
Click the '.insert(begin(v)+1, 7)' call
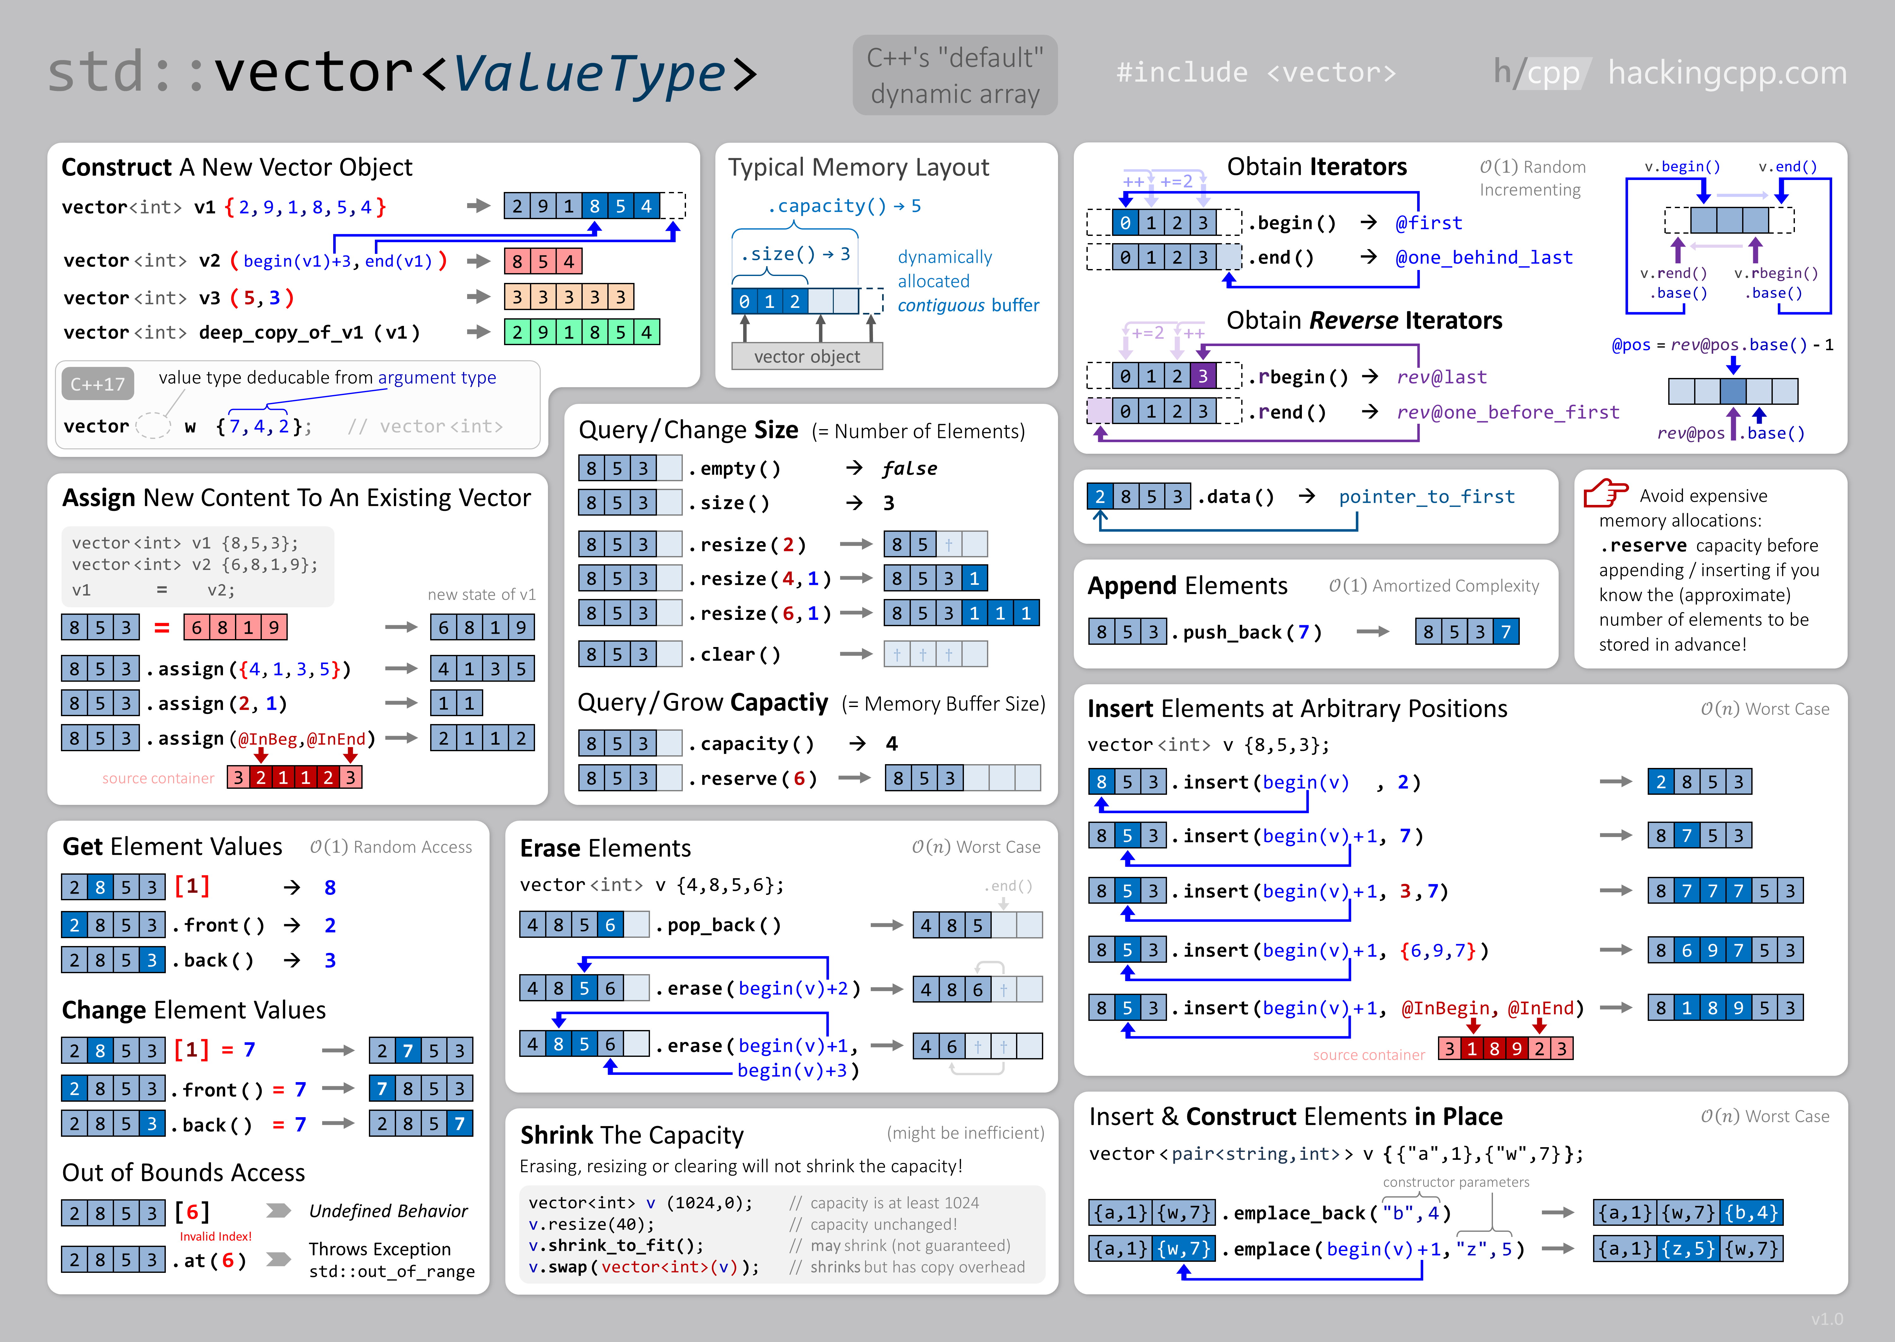(x=1297, y=836)
